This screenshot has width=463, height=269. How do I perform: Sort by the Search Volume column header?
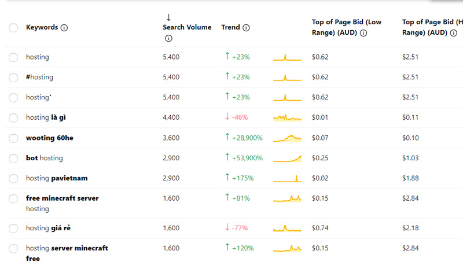tap(187, 27)
